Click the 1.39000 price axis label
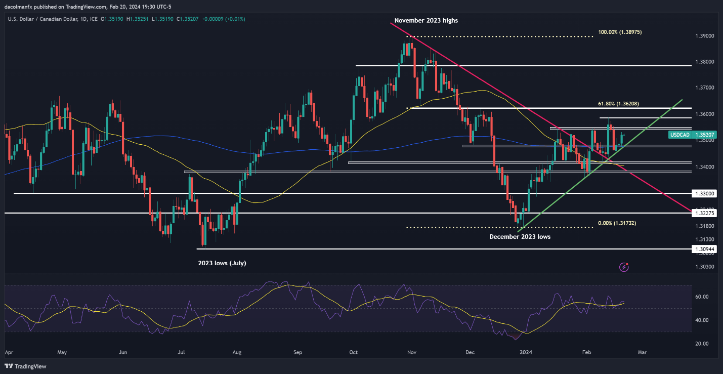723x374 pixels. click(x=705, y=36)
